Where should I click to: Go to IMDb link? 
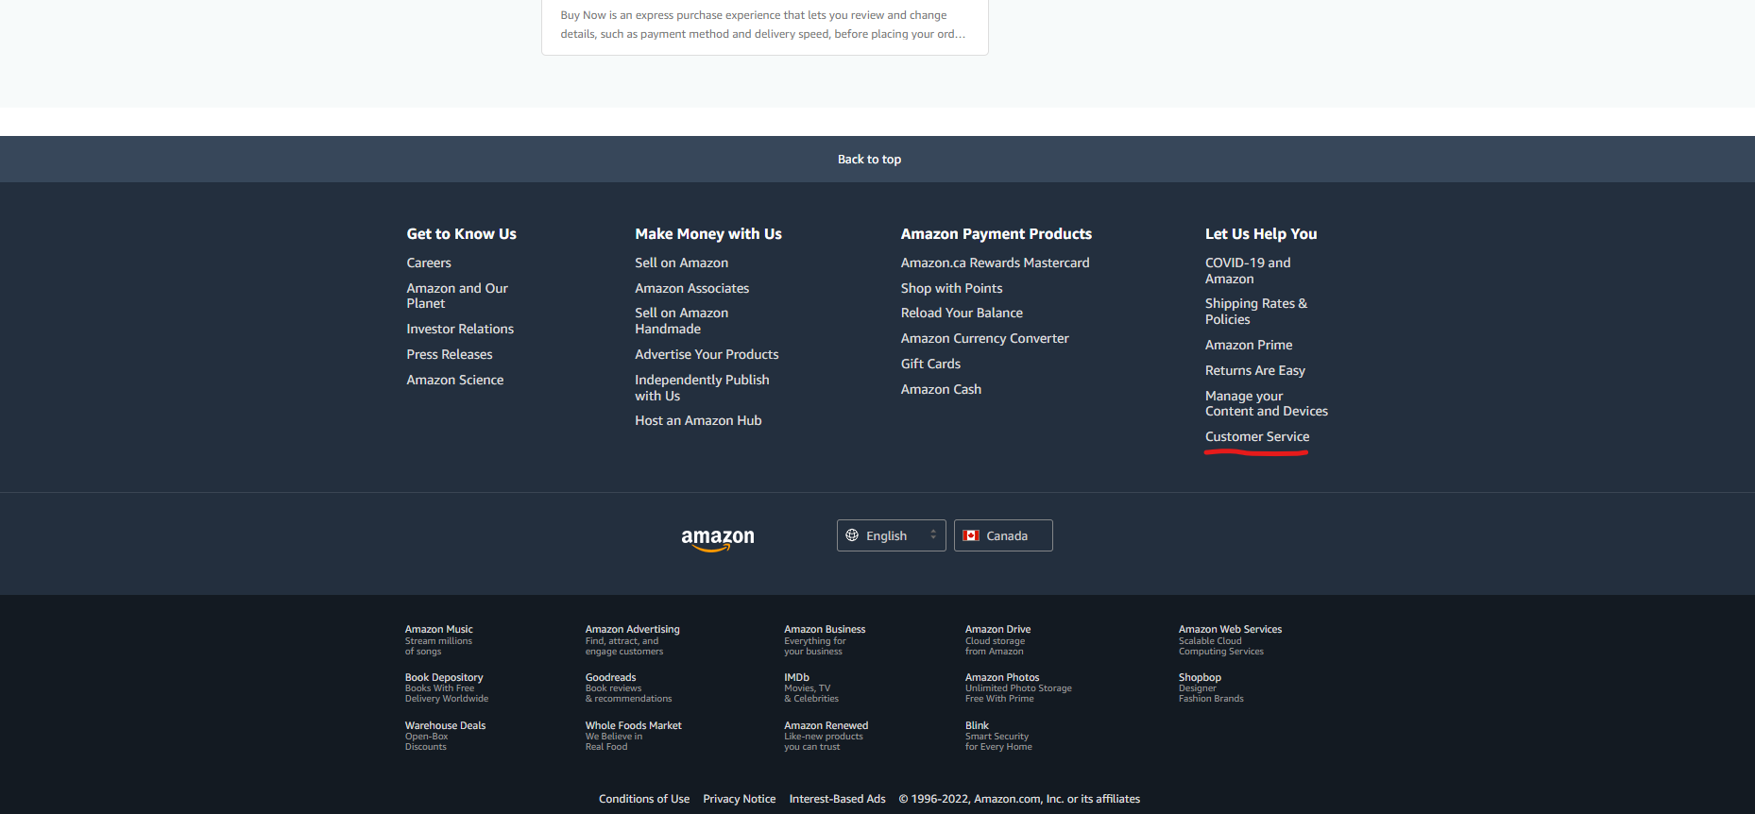811,688
